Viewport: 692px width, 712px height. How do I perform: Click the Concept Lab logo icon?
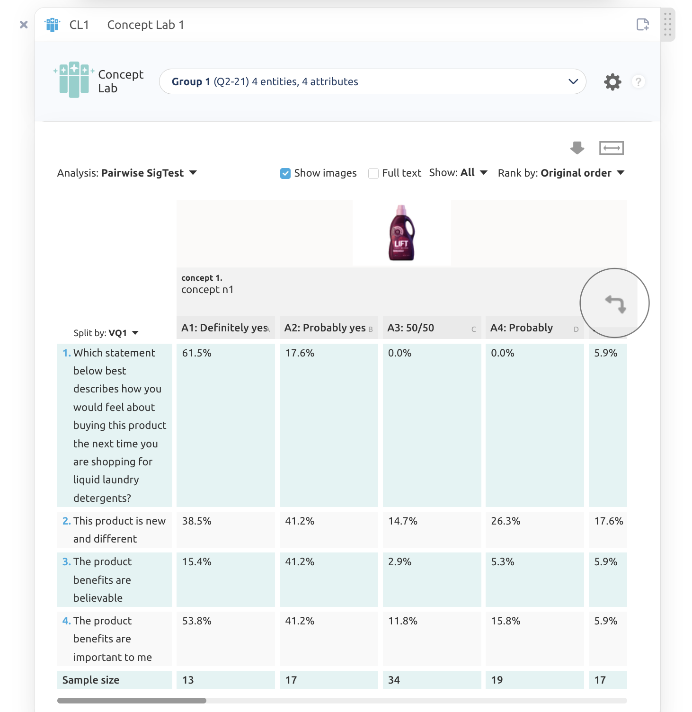click(74, 80)
